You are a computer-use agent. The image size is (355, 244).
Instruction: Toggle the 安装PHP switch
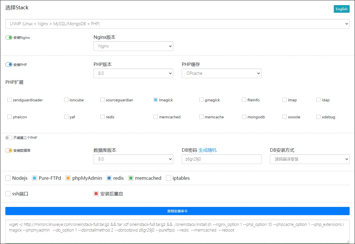click(9, 65)
